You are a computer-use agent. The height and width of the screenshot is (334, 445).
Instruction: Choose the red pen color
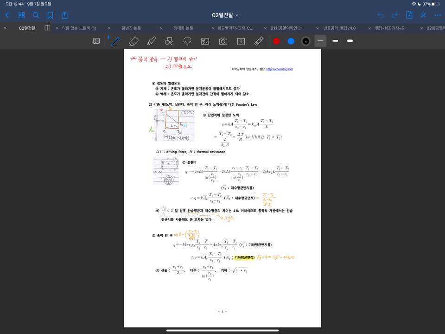[276, 41]
